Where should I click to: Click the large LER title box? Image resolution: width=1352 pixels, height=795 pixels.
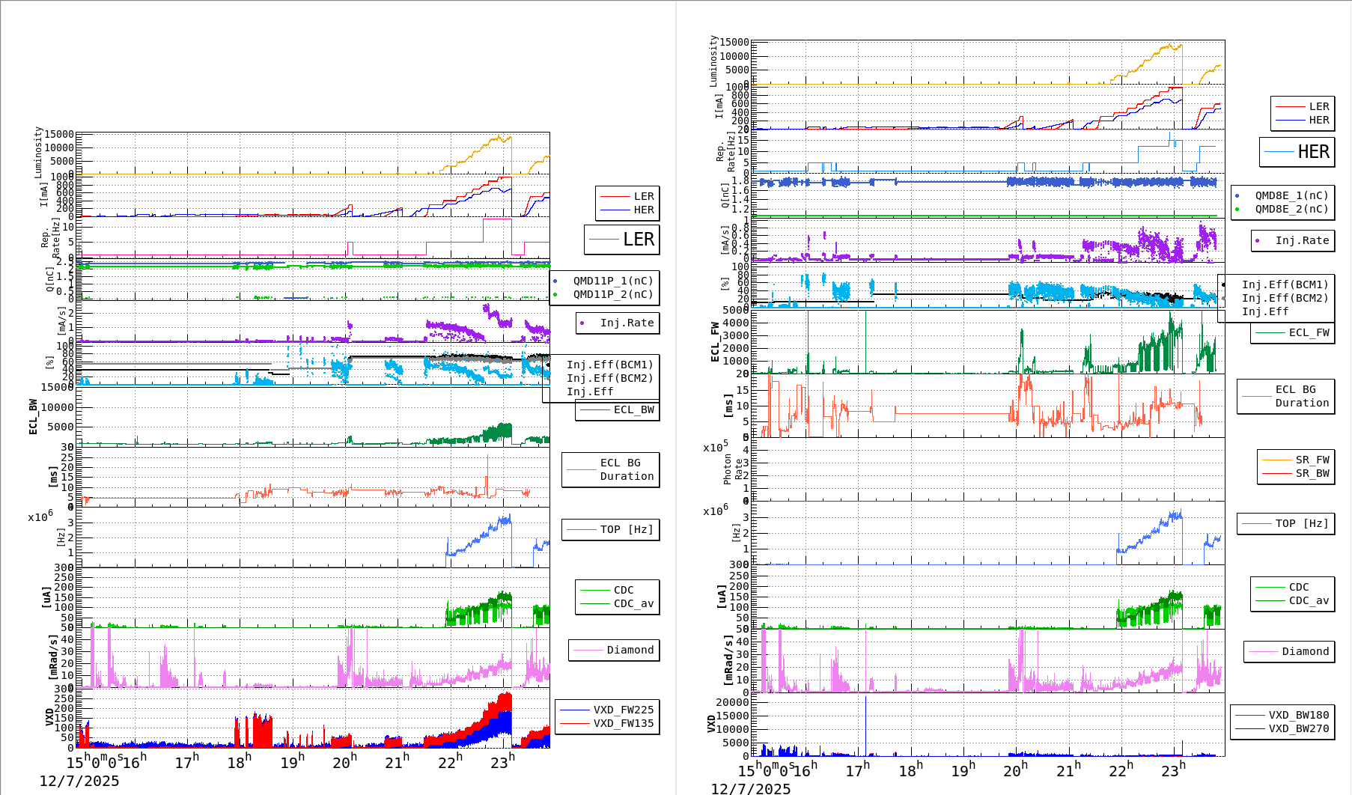point(621,240)
